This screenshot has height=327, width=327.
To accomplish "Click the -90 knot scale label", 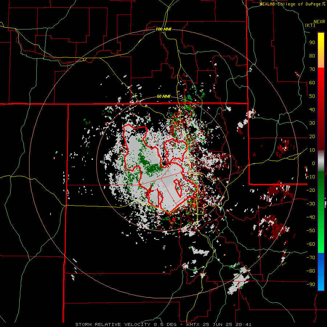I will point(311,284).
